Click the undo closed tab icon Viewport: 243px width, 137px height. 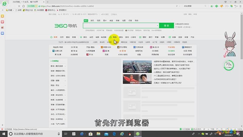coord(235,6)
